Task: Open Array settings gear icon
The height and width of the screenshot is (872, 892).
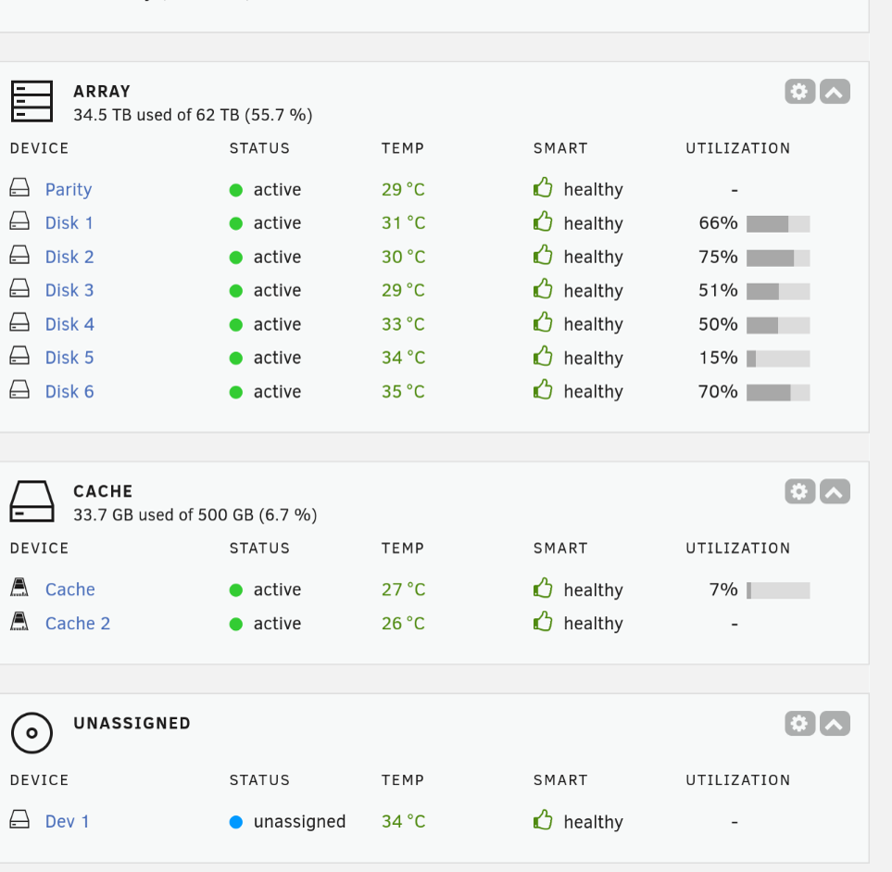Action: [x=799, y=92]
